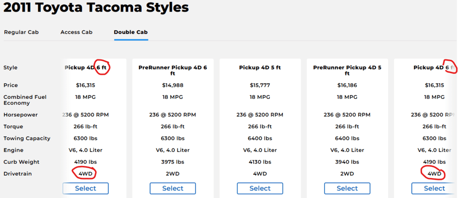This screenshot has height=198, width=458.
Task: Click the $14,988 price value
Action: (x=173, y=85)
